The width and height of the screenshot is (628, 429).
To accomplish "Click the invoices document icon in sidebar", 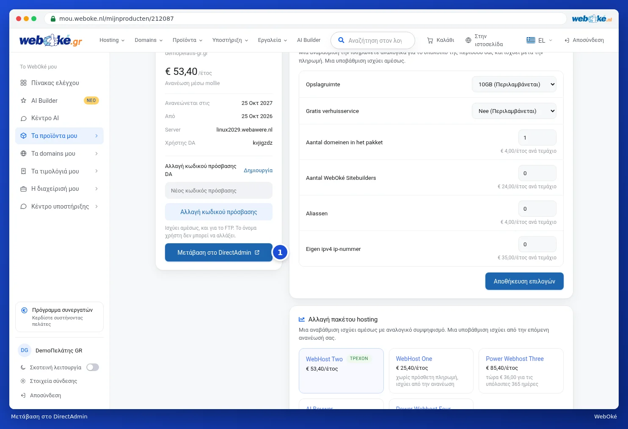I will coord(24,171).
